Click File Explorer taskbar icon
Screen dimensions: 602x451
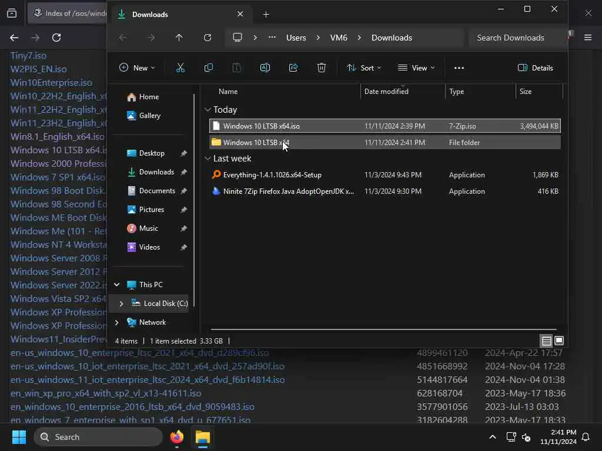click(203, 437)
